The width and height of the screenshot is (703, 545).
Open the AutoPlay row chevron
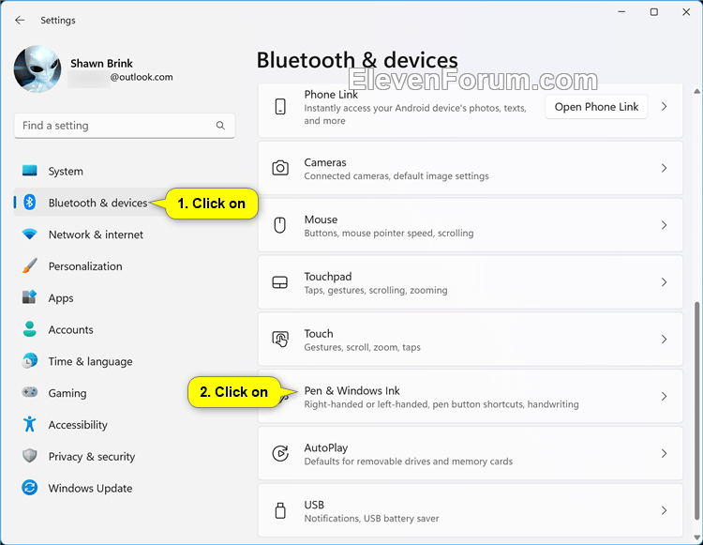click(x=664, y=453)
